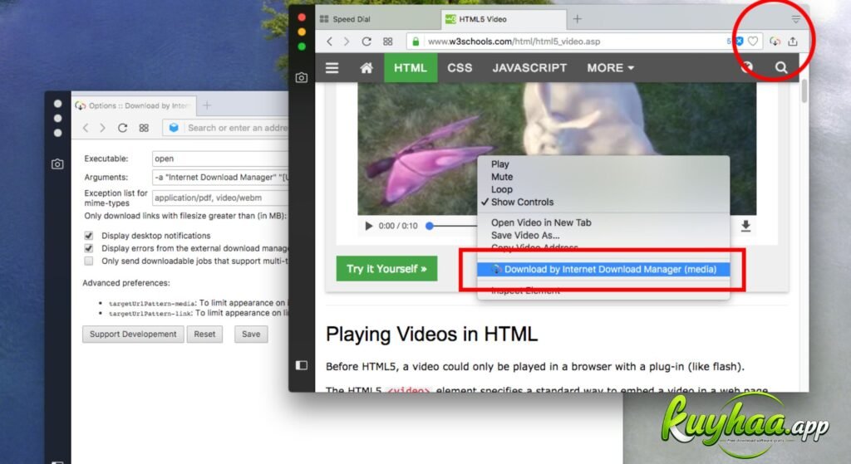The height and width of the screenshot is (464, 851).
Task: Open Speed Dial grid icon in front window
Action: 387,42
